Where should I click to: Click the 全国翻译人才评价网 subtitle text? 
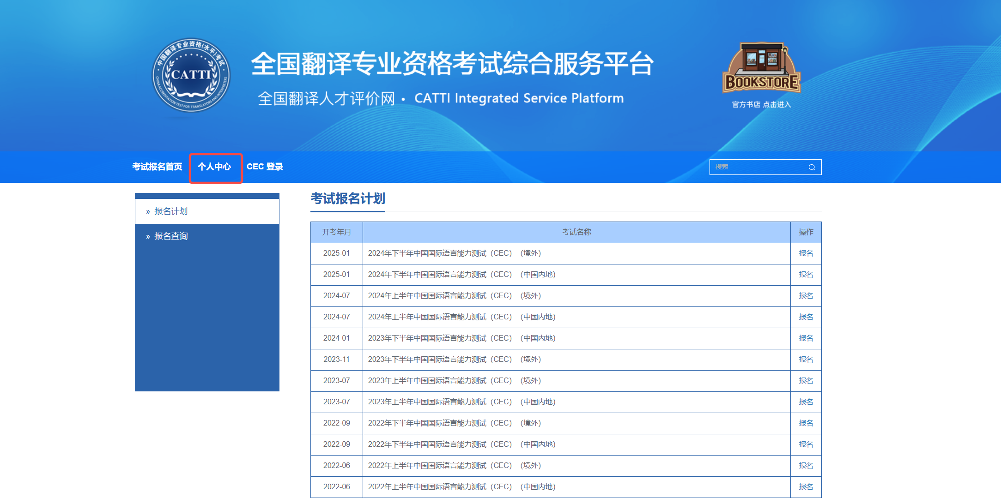(327, 99)
